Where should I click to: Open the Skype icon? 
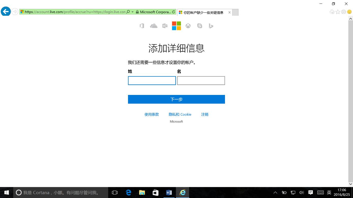200,26
